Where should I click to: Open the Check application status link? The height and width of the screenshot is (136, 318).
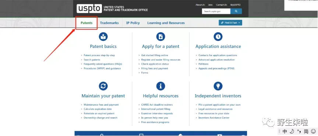[155, 64]
